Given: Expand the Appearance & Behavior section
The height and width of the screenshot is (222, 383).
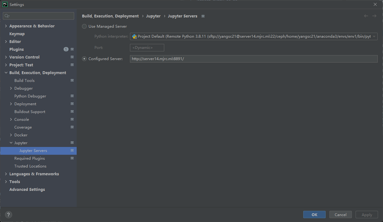Looking at the screenshot, I should pos(6,26).
